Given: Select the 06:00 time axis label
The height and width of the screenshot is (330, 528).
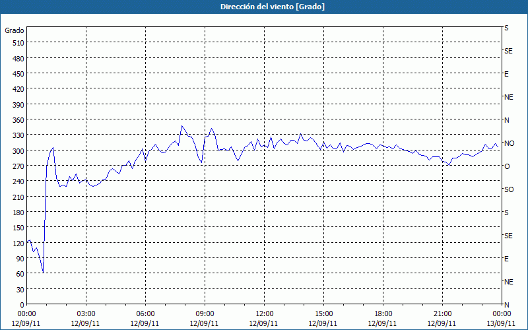Looking at the screenshot, I should [145, 314].
